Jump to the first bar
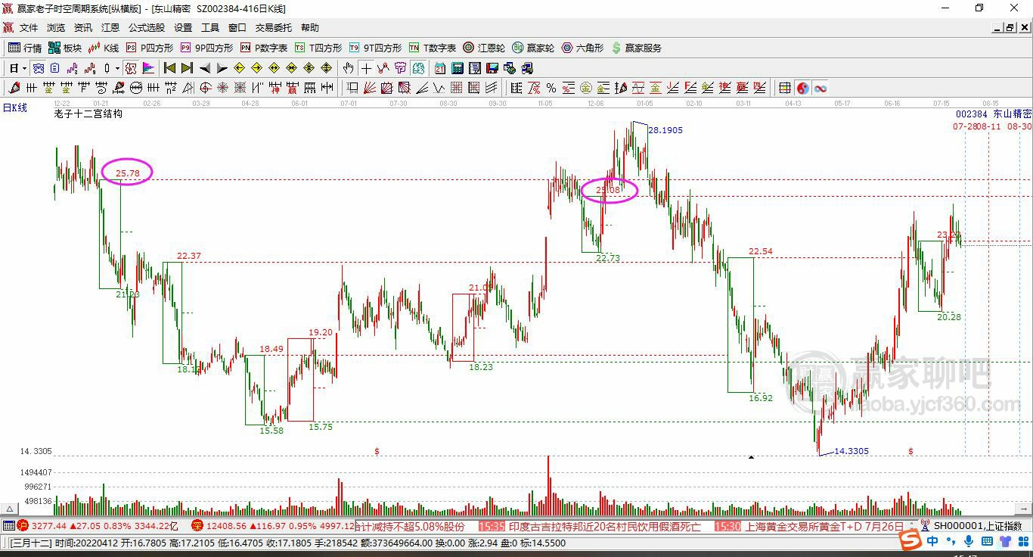The height and width of the screenshot is (557, 1033). click(x=170, y=68)
